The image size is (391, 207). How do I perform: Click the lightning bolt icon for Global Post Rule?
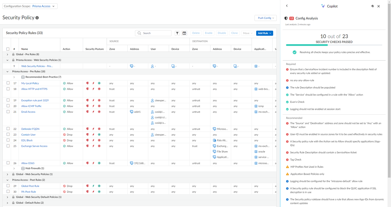pos(93,186)
